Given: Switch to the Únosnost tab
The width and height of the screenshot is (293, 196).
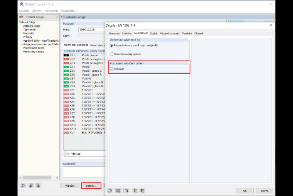Looking at the screenshot, I should (114, 34).
